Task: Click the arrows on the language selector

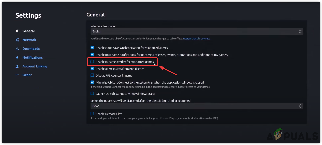Action: pyautogui.click(x=300, y=31)
